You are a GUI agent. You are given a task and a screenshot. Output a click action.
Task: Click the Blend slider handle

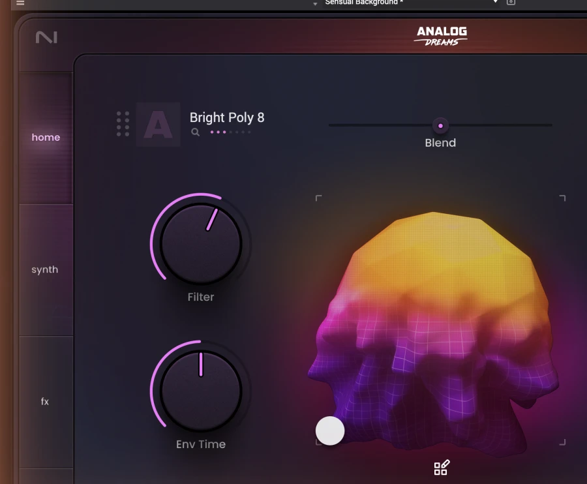[440, 126]
